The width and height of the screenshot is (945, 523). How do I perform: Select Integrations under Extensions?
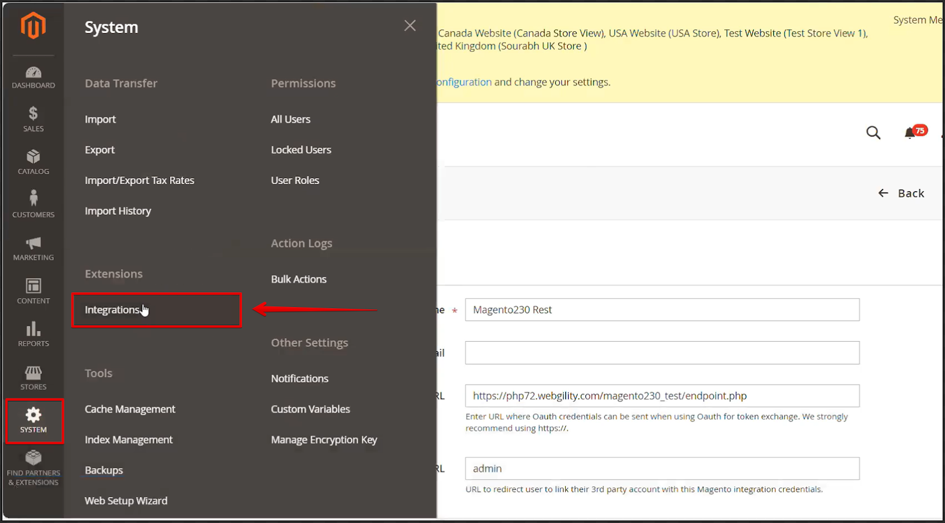point(112,310)
